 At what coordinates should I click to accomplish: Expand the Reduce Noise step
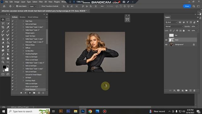23,45
